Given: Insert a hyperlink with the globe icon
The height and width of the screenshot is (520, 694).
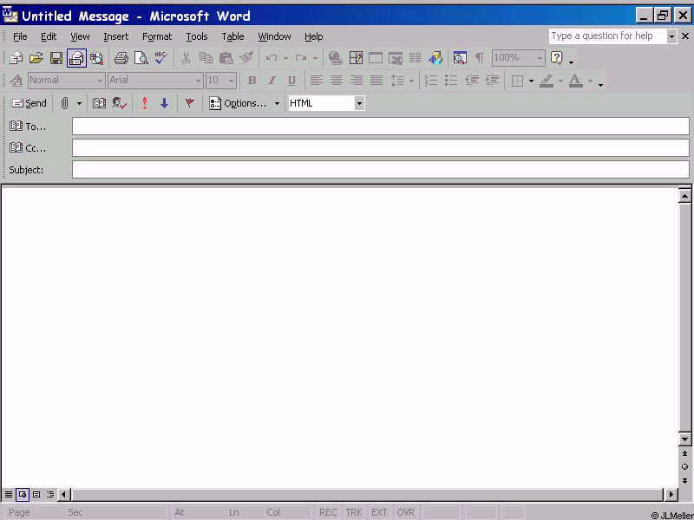Looking at the screenshot, I should [x=336, y=58].
